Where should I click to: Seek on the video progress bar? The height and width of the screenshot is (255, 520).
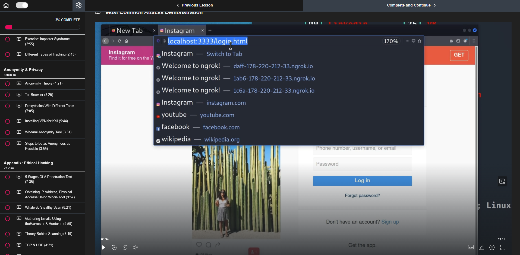(x=303, y=239)
